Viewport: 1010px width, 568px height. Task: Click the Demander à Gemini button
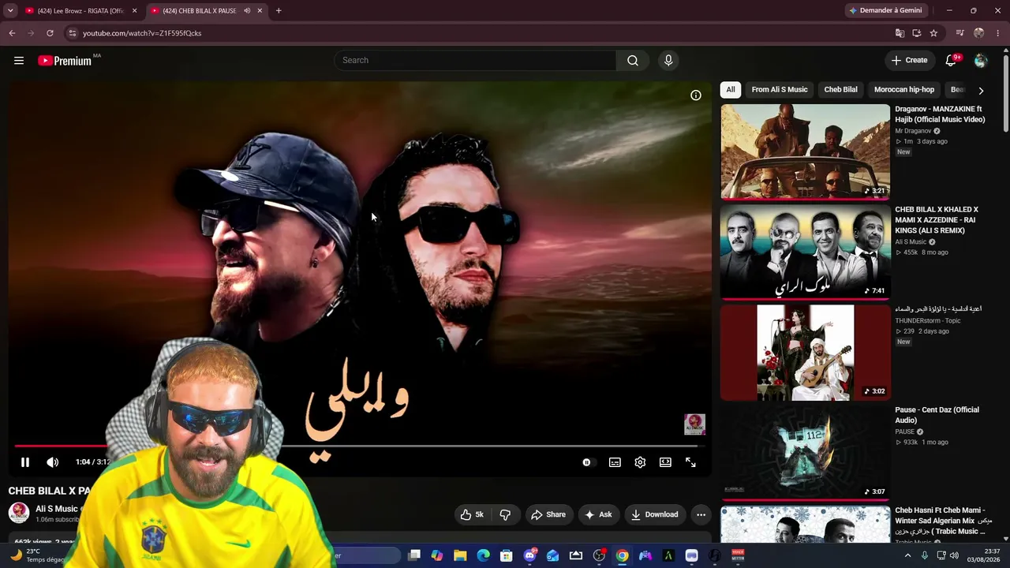coord(885,11)
